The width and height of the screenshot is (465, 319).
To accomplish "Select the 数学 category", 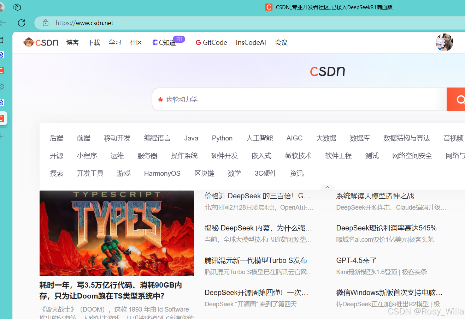I will [x=234, y=173].
